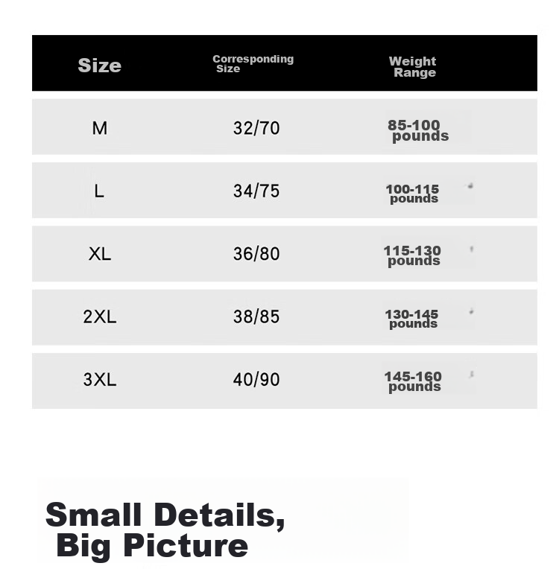Image resolution: width=559 pixels, height=569 pixels.
Task: Click the Small Details, Big Picture heading
Action: [165, 530]
